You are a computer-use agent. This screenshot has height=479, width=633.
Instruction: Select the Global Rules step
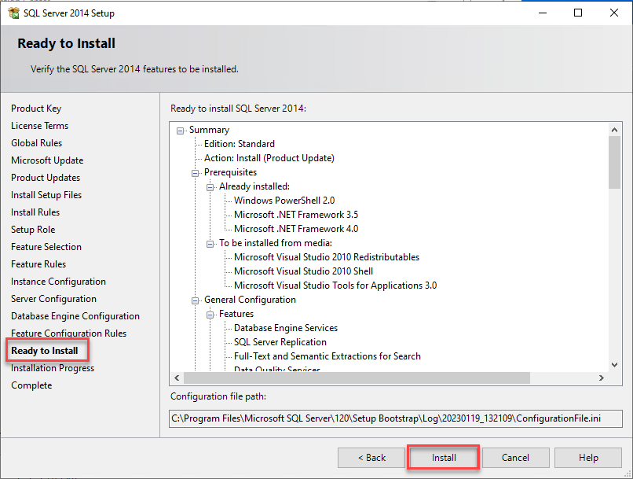click(37, 143)
